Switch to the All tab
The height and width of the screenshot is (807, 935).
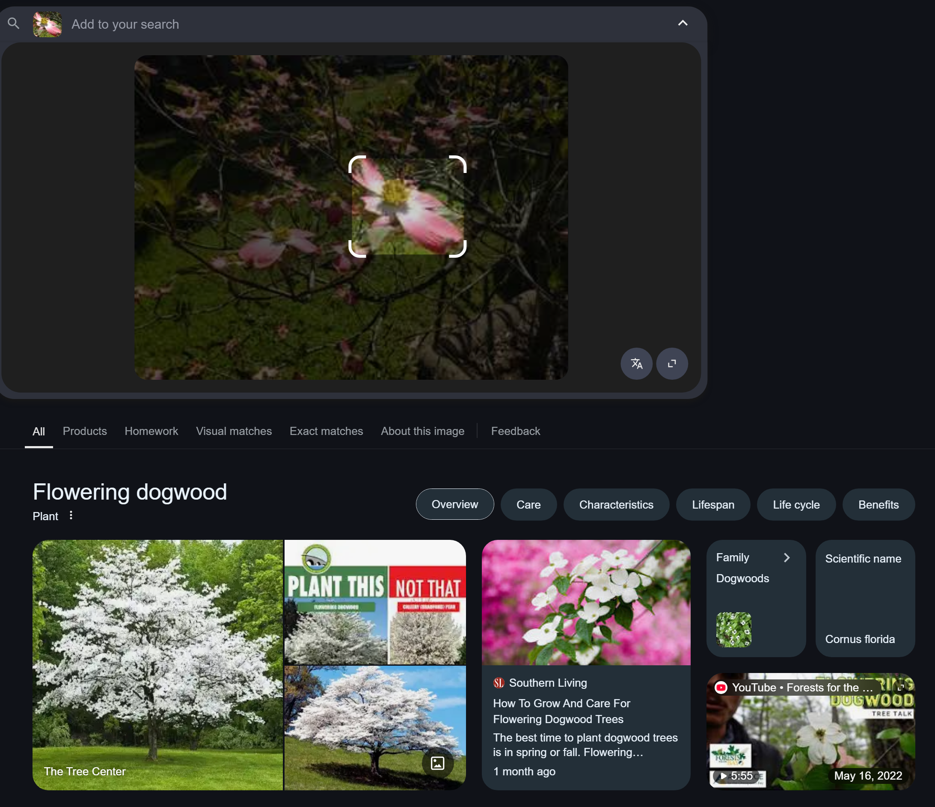pyautogui.click(x=39, y=431)
